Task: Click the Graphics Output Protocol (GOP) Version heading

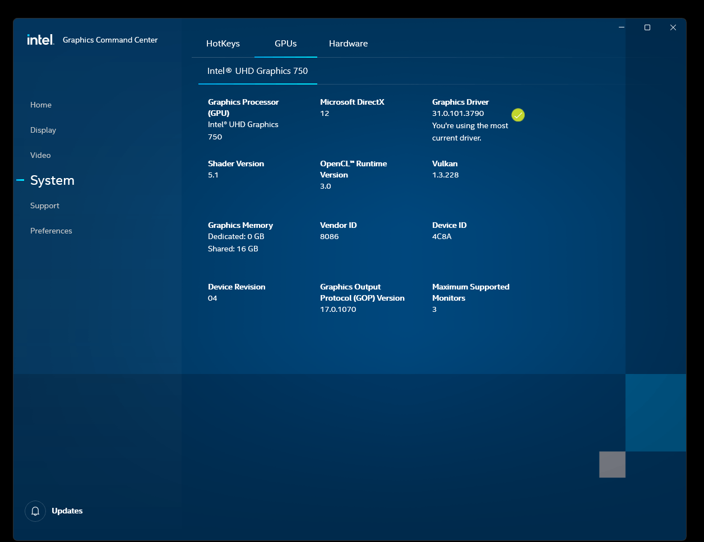Action: [x=362, y=292]
